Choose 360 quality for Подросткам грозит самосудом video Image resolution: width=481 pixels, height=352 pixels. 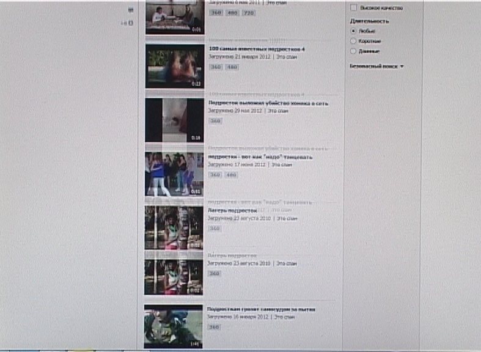[x=214, y=327]
